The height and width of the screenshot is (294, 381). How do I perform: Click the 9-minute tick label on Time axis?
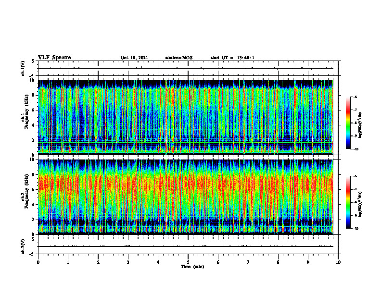(x=308, y=262)
